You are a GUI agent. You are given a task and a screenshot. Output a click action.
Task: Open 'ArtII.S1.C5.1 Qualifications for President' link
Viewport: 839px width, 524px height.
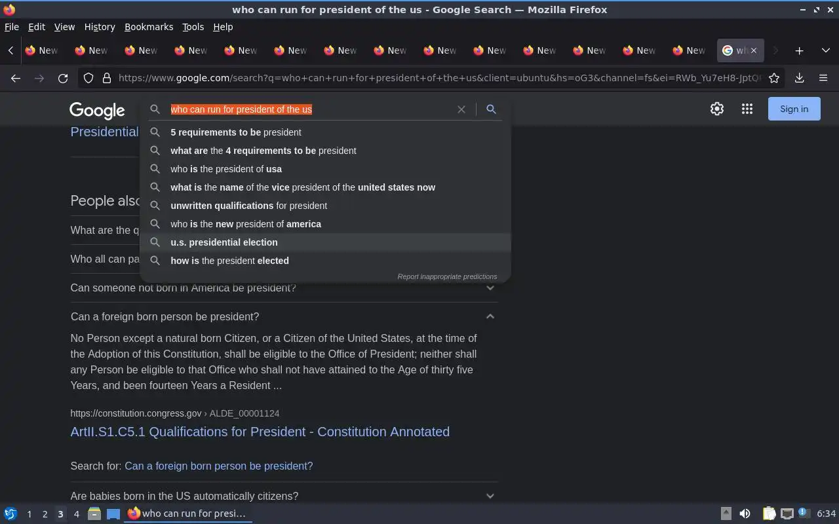point(260,432)
